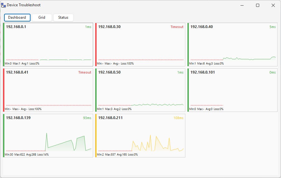The height and width of the screenshot is (178, 281).
Task: Click the red Timeout label on 192.168.0.30
Action: pos(177,27)
